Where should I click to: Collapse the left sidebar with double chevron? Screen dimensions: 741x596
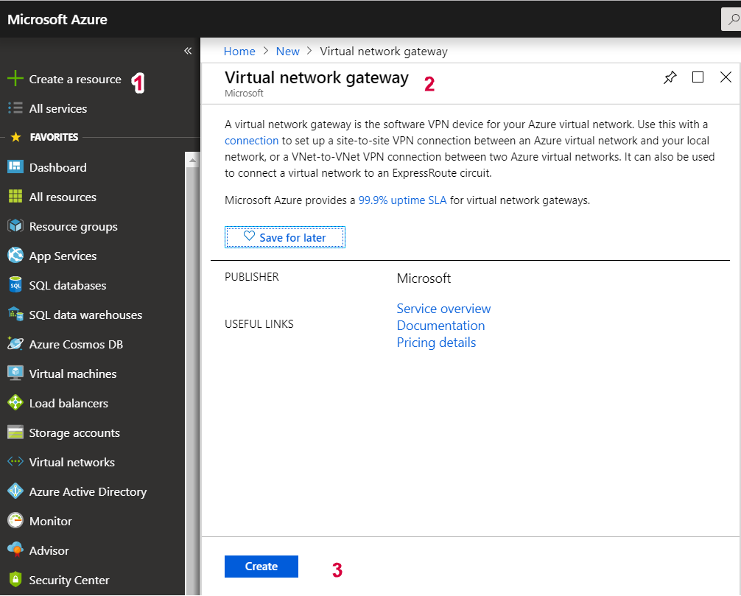(x=188, y=51)
